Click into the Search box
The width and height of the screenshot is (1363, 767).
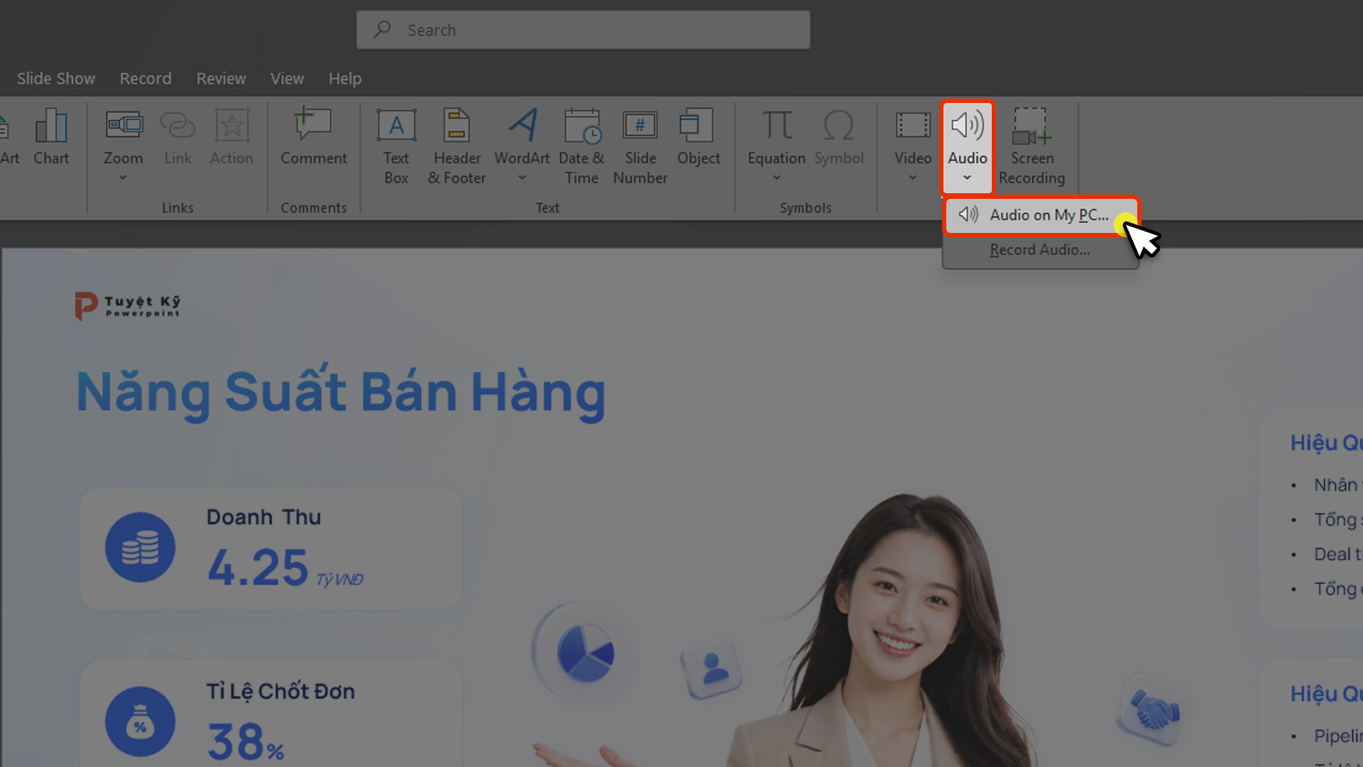pyautogui.click(x=583, y=30)
